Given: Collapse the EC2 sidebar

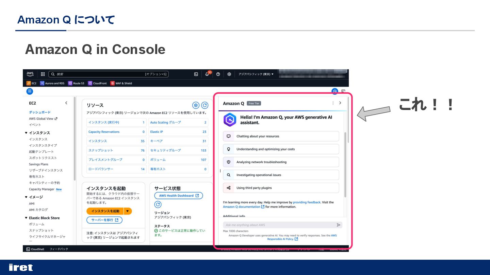Looking at the screenshot, I should [x=66, y=103].
